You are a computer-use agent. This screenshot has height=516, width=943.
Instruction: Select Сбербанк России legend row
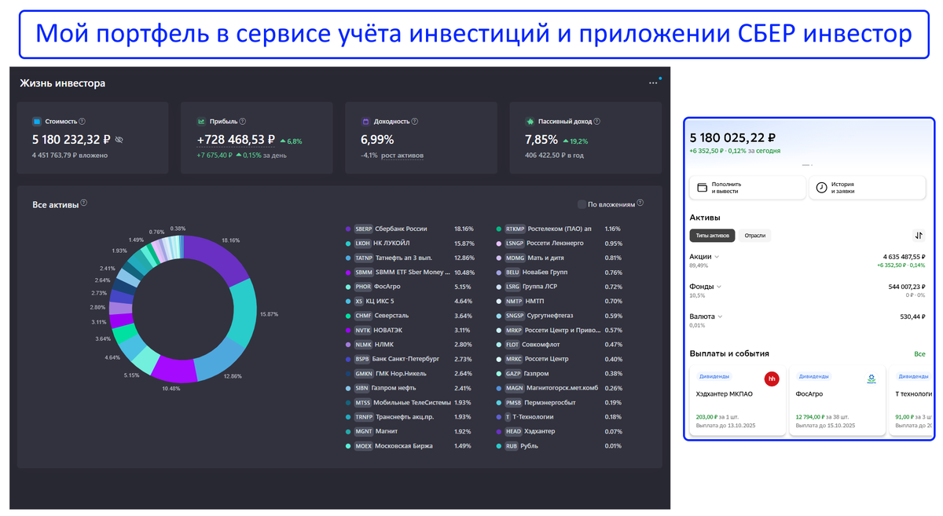point(411,229)
